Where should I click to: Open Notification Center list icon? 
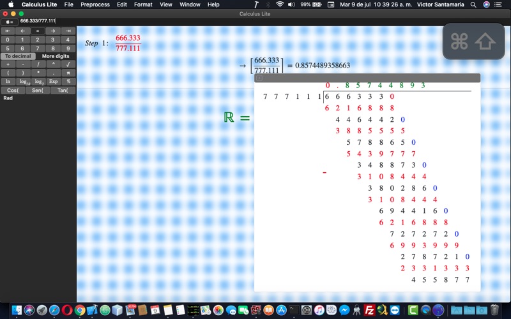498,4
